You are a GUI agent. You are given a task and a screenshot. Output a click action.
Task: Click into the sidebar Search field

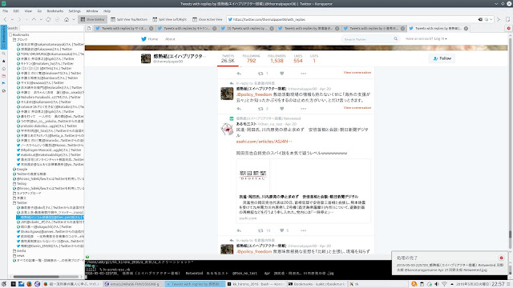click(x=51, y=29)
